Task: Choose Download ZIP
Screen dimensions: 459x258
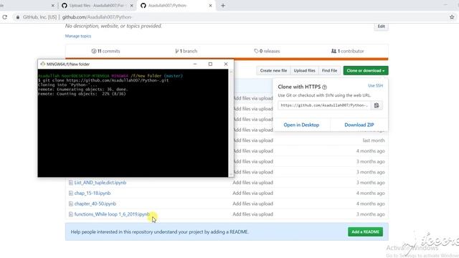Action: 359,125
